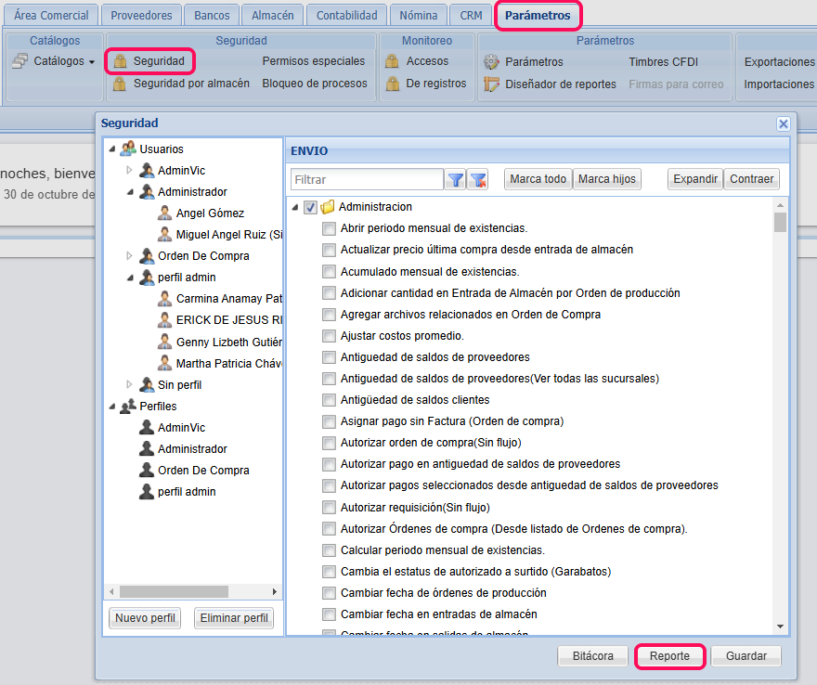Image resolution: width=817 pixels, height=685 pixels.
Task: Toggle the Administracion folder checkbox
Action: point(311,207)
